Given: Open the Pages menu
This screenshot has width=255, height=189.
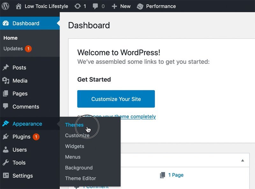Looking at the screenshot, I should coord(30,93).
